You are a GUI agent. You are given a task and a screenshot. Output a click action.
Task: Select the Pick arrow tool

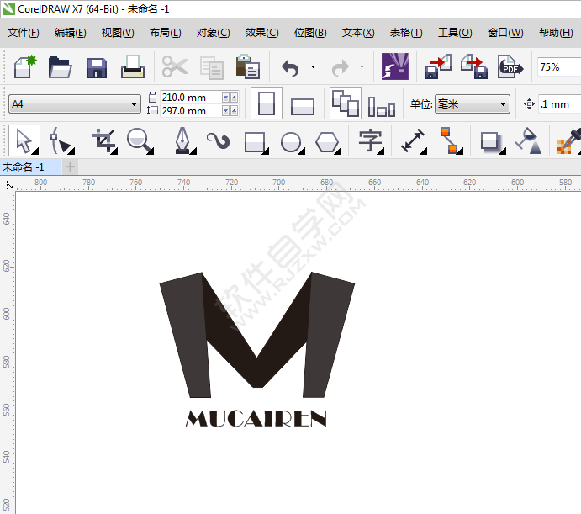[x=24, y=140]
